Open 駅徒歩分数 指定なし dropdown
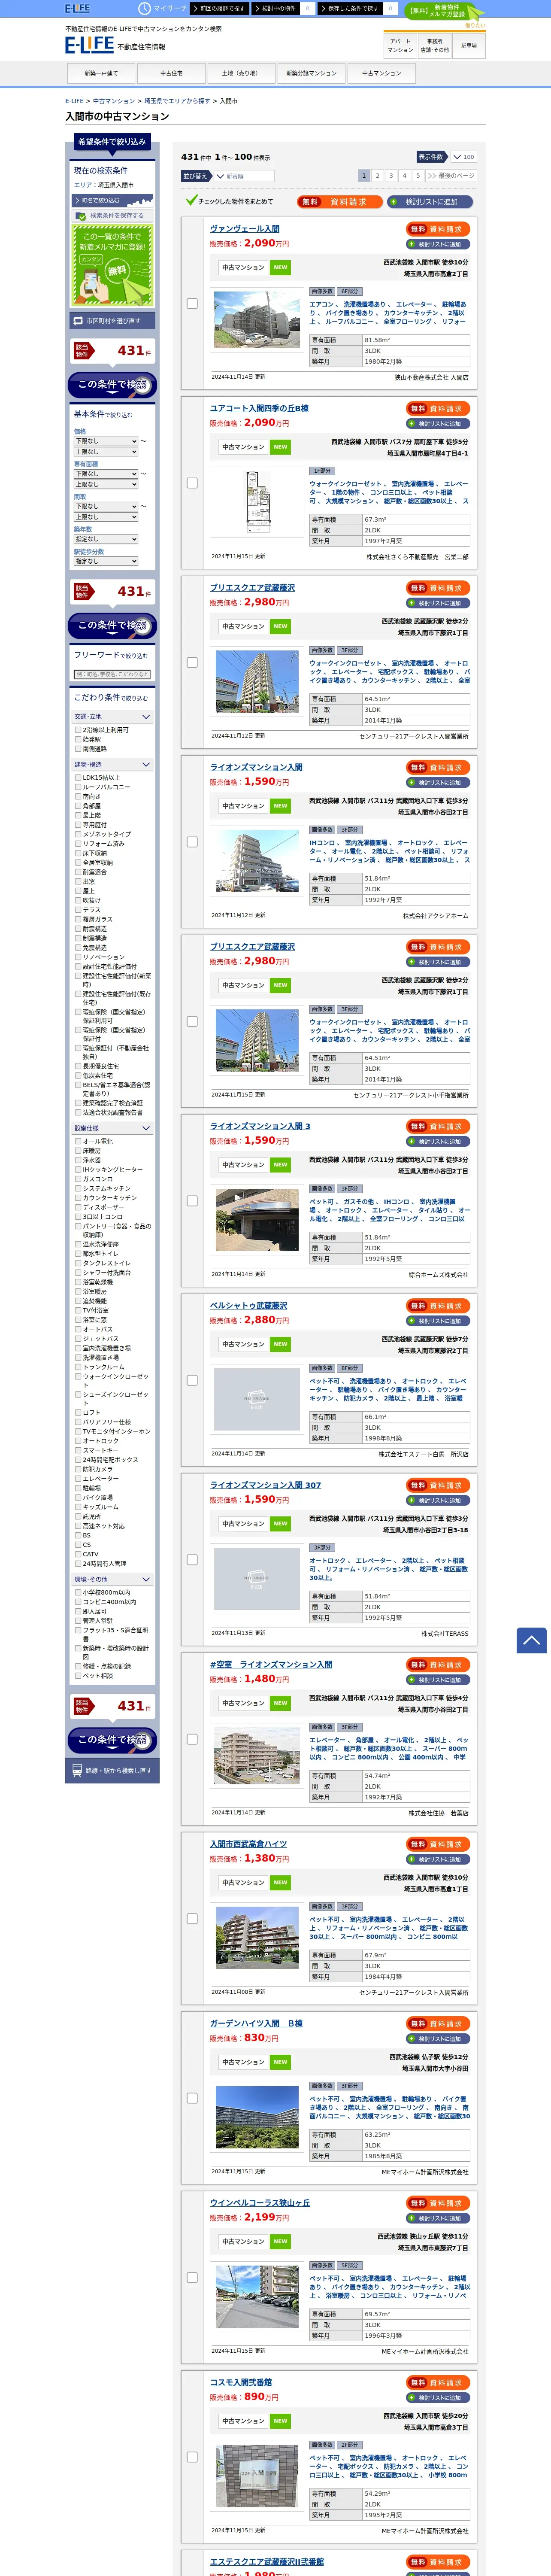The height and width of the screenshot is (2576, 551). coord(106,561)
